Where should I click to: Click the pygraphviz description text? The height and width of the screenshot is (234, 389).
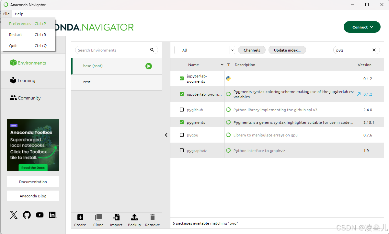tap(259, 151)
